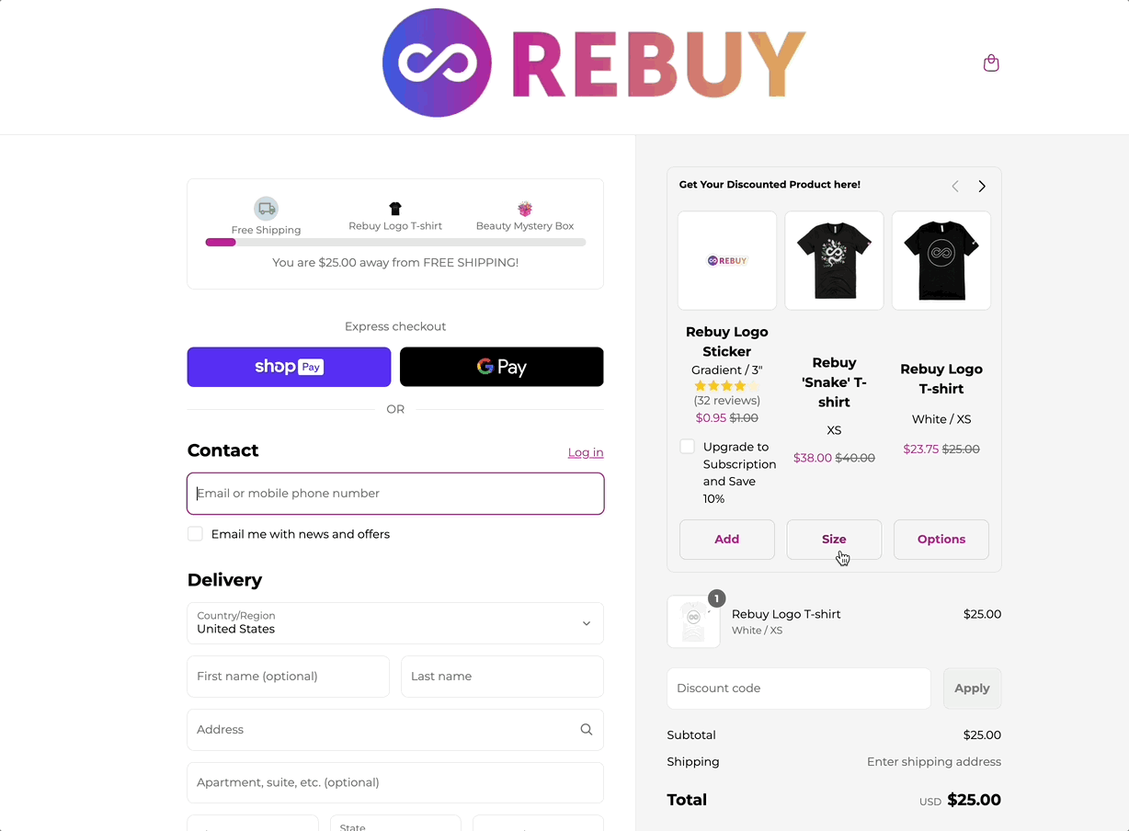Click the Log in link
This screenshot has height=831, width=1129.
tap(586, 452)
